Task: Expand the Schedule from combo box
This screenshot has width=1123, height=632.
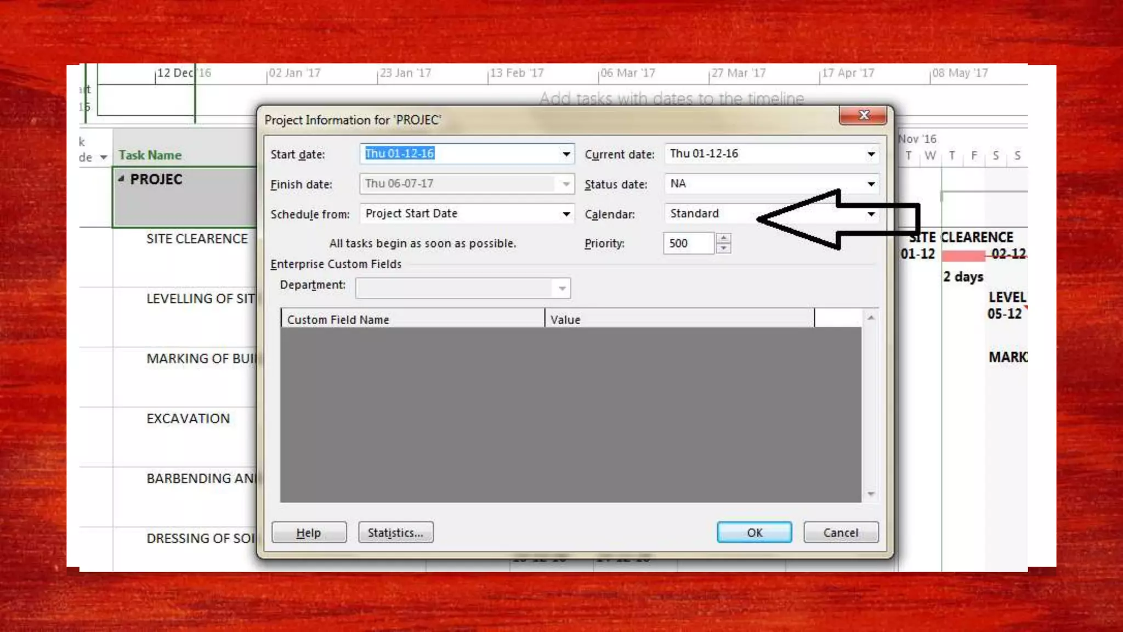Action: [566, 214]
